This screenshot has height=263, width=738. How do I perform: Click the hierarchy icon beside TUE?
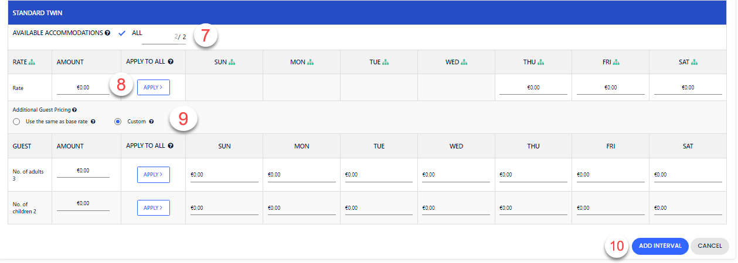coord(386,61)
